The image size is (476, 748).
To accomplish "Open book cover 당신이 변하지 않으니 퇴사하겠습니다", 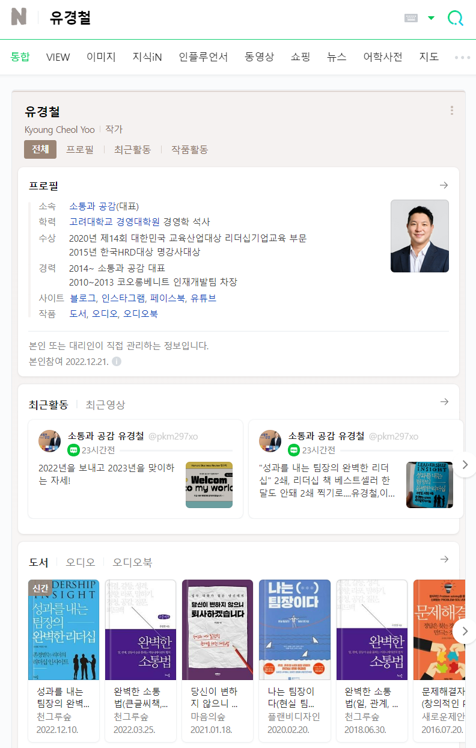I will point(218,630).
